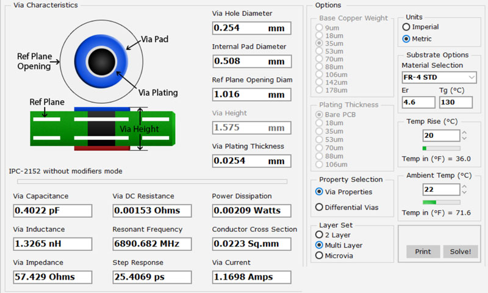Viewport: 488px width, 293px height.
Task: Click the Er dielectric constant field
Action: [x=418, y=103]
